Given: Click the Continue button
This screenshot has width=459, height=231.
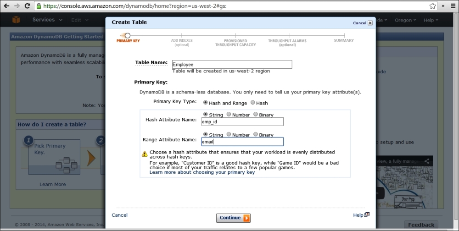Looking at the screenshot, I should point(233,218).
